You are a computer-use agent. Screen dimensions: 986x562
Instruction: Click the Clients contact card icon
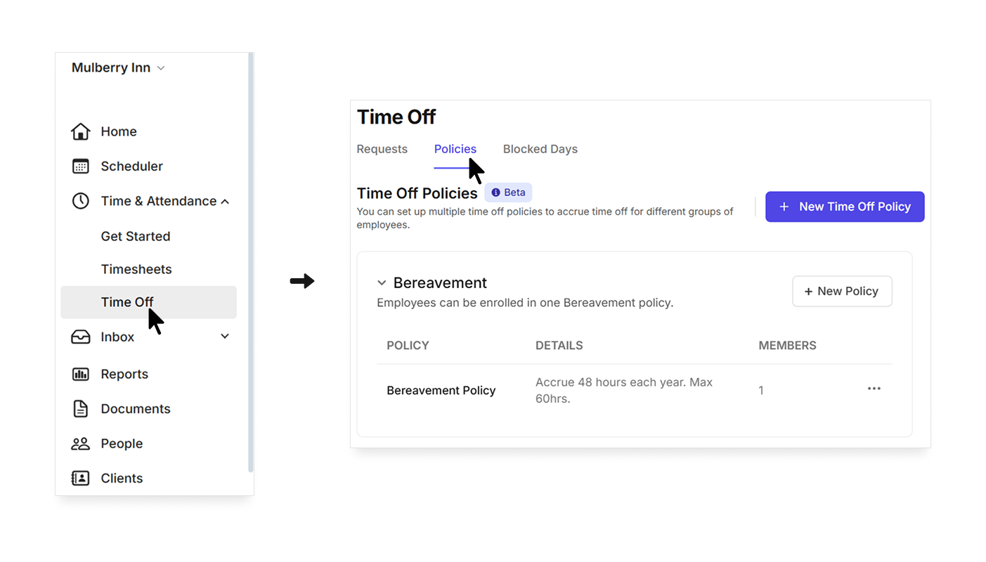(81, 478)
